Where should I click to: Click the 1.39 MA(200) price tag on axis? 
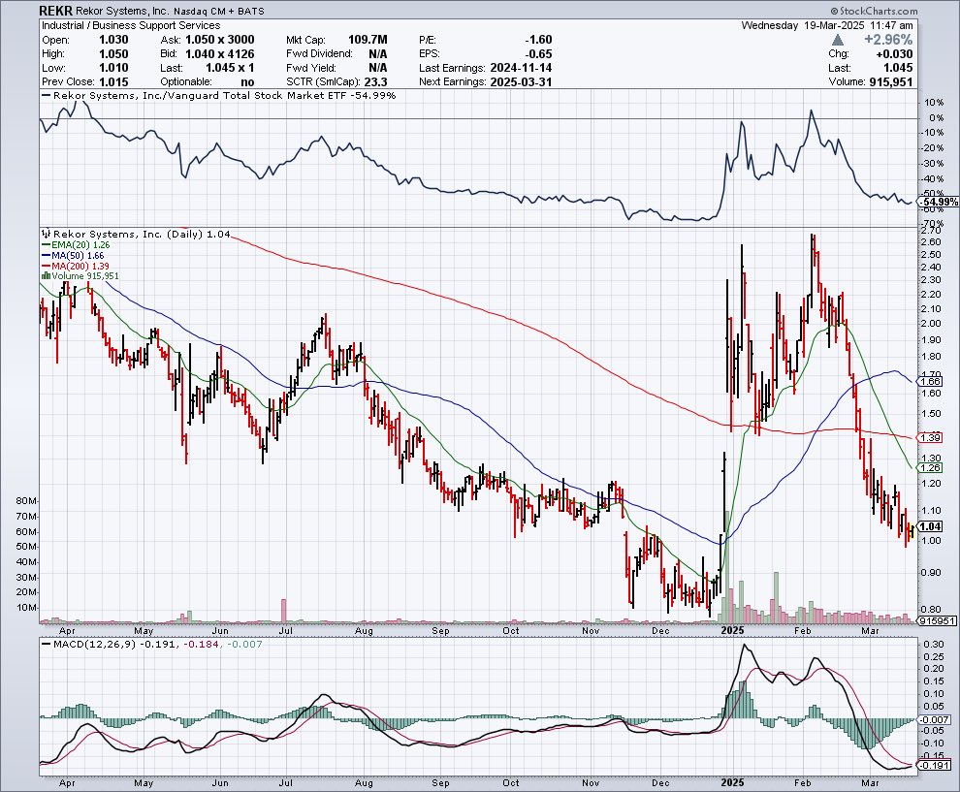click(931, 437)
